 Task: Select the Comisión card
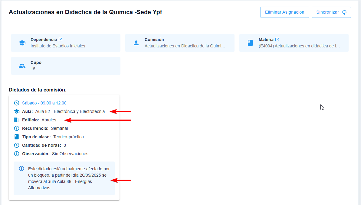[180, 43]
